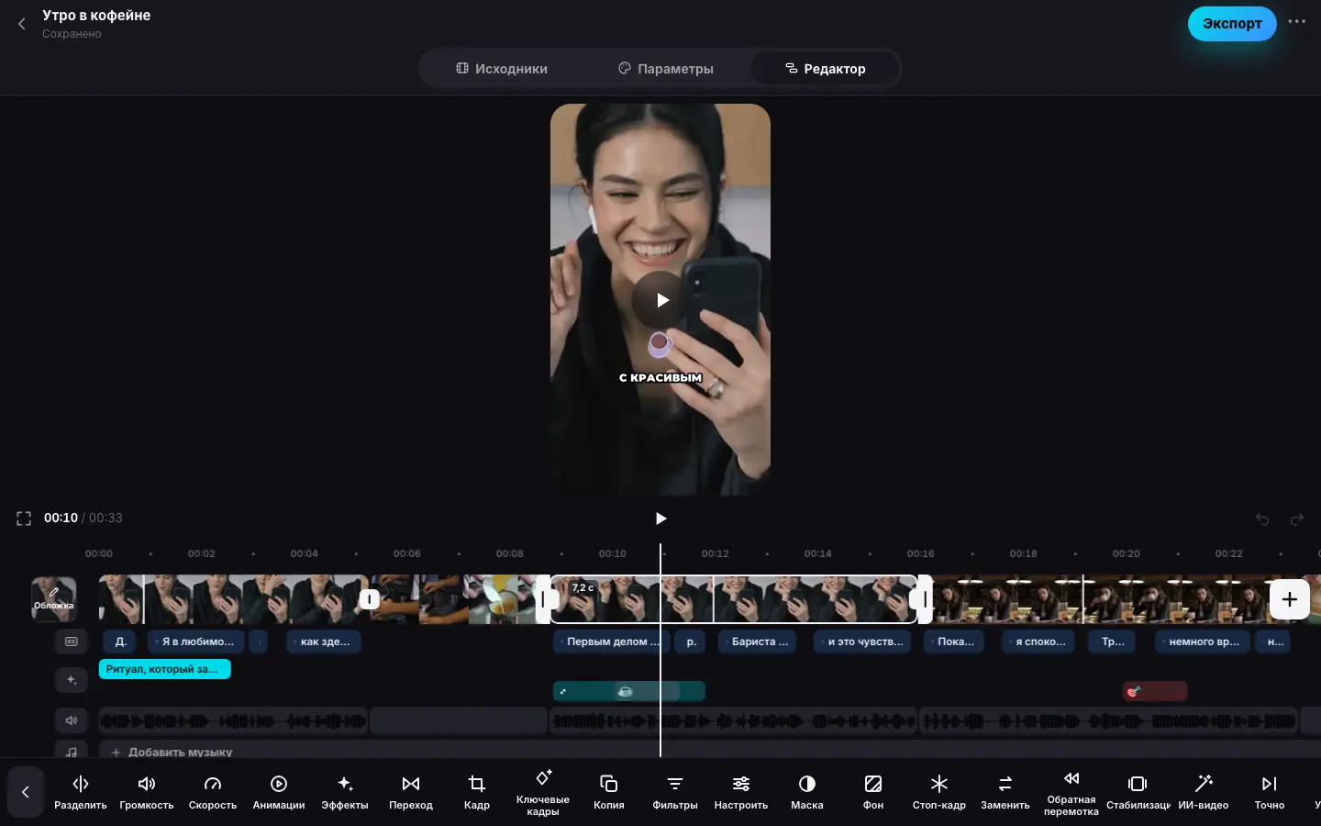Open the ИИ-видео magic wand tool
The height and width of the screenshot is (826, 1321).
pos(1204,792)
